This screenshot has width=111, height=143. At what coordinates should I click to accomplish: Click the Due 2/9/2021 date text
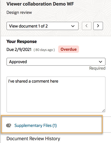click(19, 49)
